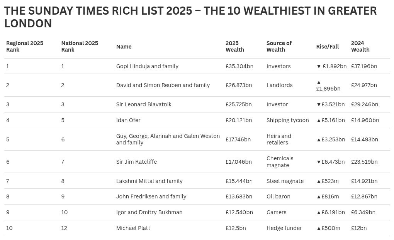Click the Rise/Fall column header
This screenshot has height=240, width=394.
pos(328,47)
